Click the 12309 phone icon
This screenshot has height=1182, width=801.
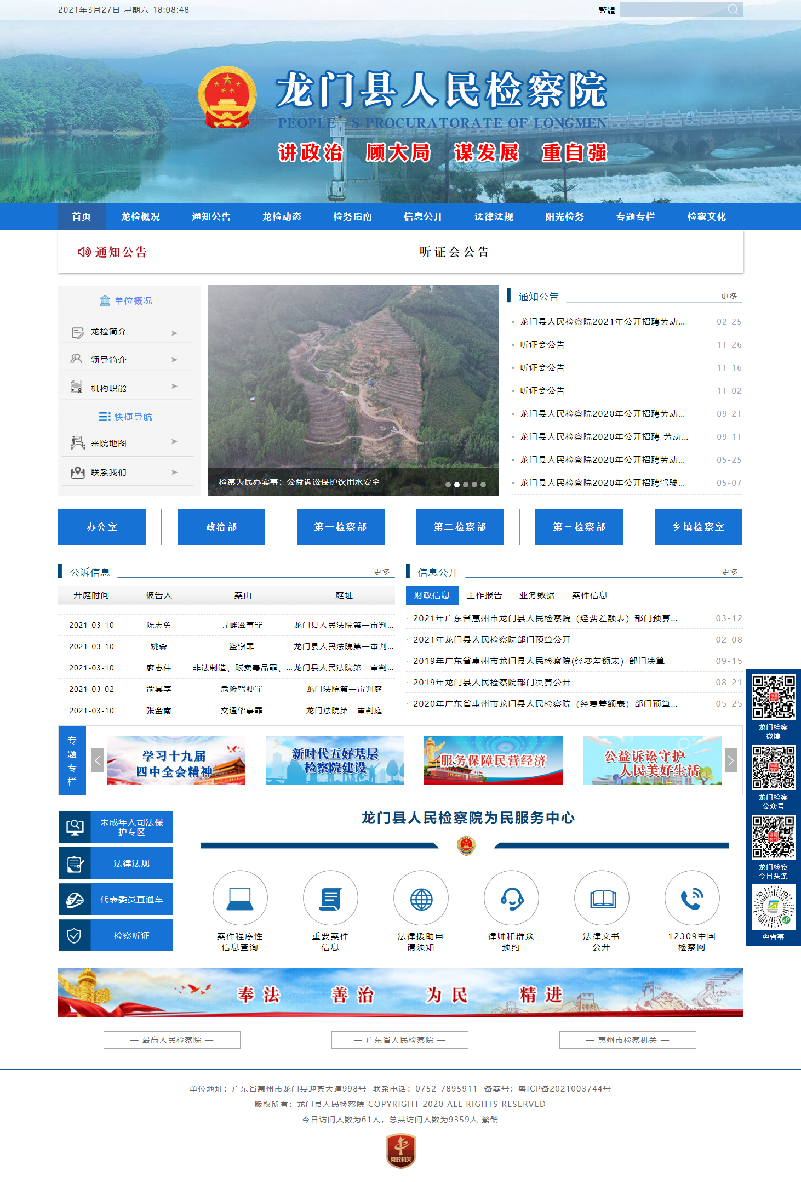click(x=691, y=898)
